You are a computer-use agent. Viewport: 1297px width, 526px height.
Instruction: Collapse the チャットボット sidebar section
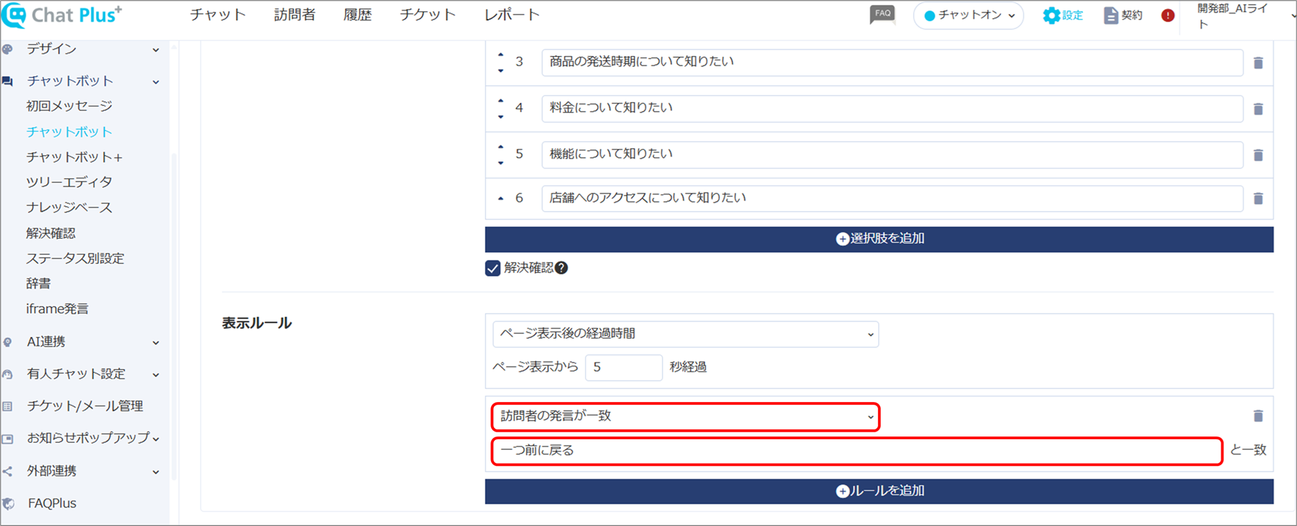click(x=155, y=82)
